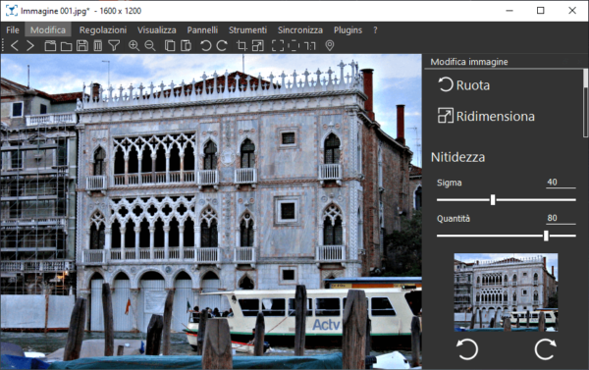Click the Modifica immagine panel scrollbar
The height and width of the screenshot is (370, 589).
coord(585,102)
